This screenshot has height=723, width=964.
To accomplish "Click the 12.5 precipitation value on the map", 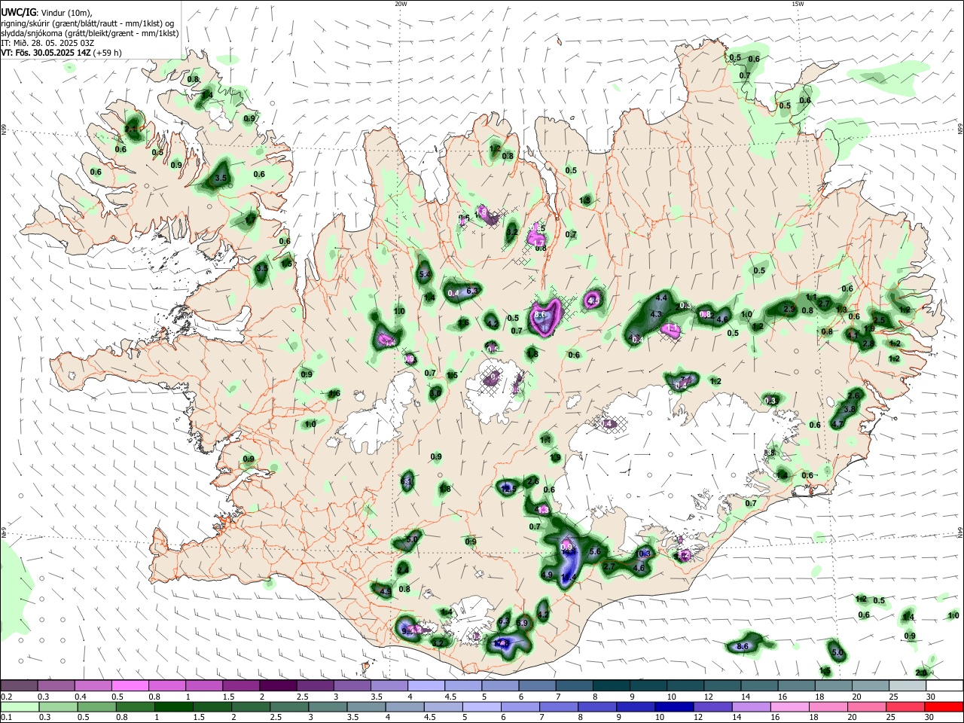I will coord(508,489).
